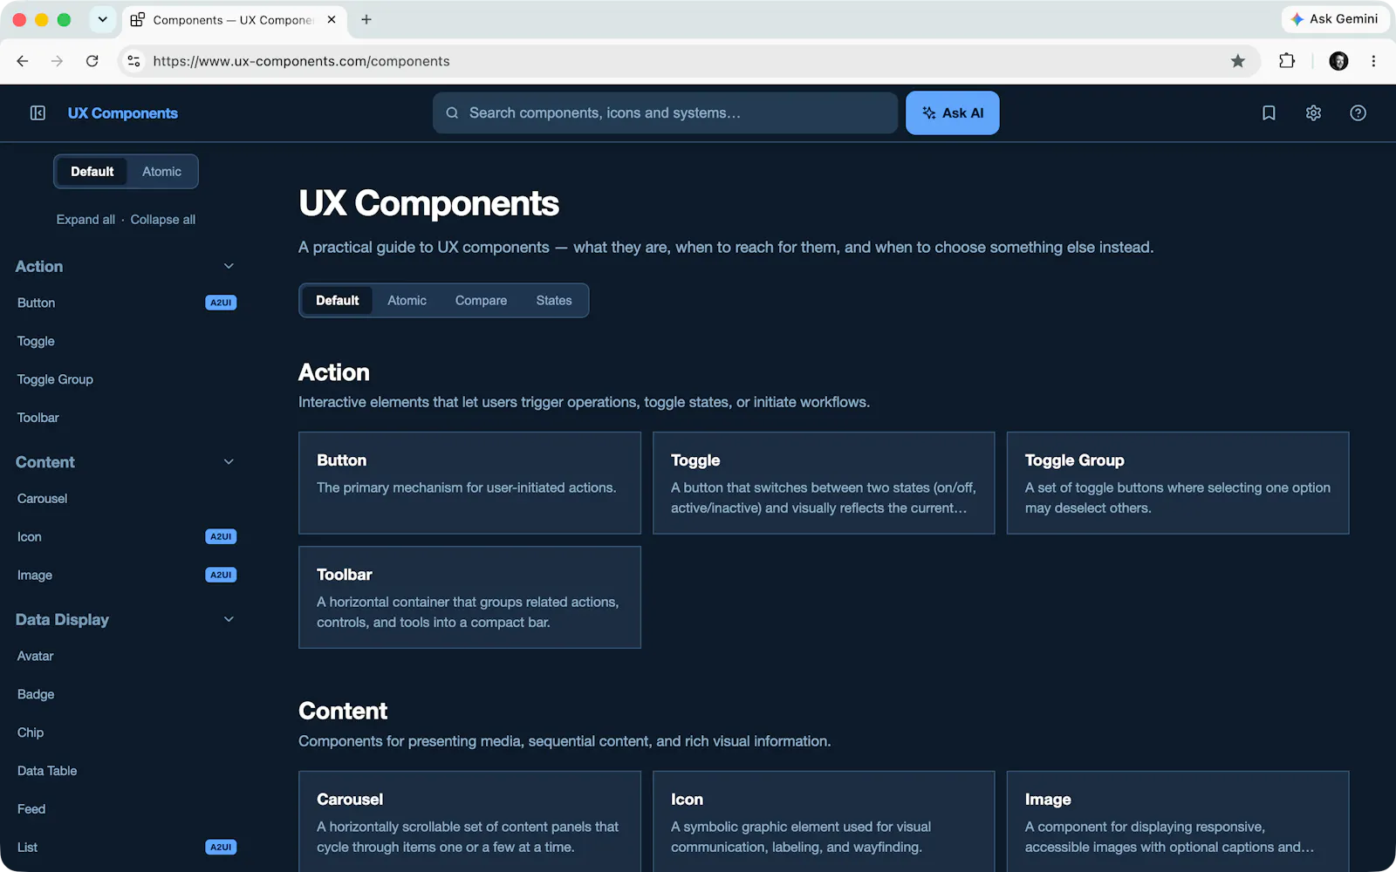Screen dimensions: 1396x872
Task: Open Toggle in sidebar
Action: click(x=36, y=341)
